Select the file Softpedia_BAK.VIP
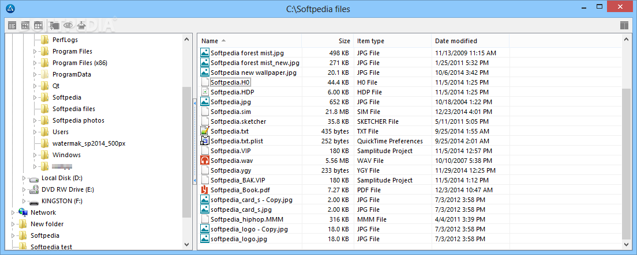This screenshot has height=255, width=637. [x=238, y=180]
